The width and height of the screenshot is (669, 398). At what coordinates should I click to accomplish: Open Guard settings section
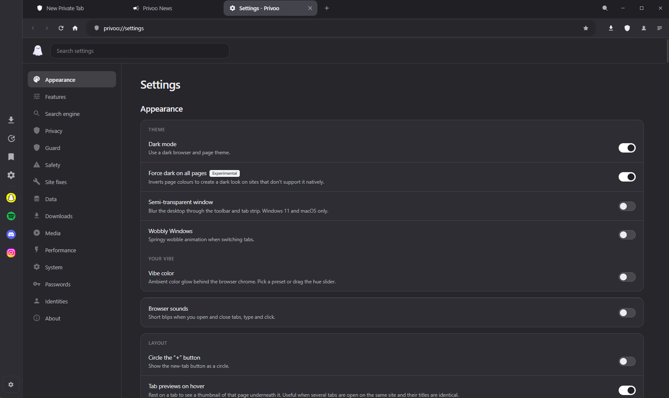click(x=72, y=148)
